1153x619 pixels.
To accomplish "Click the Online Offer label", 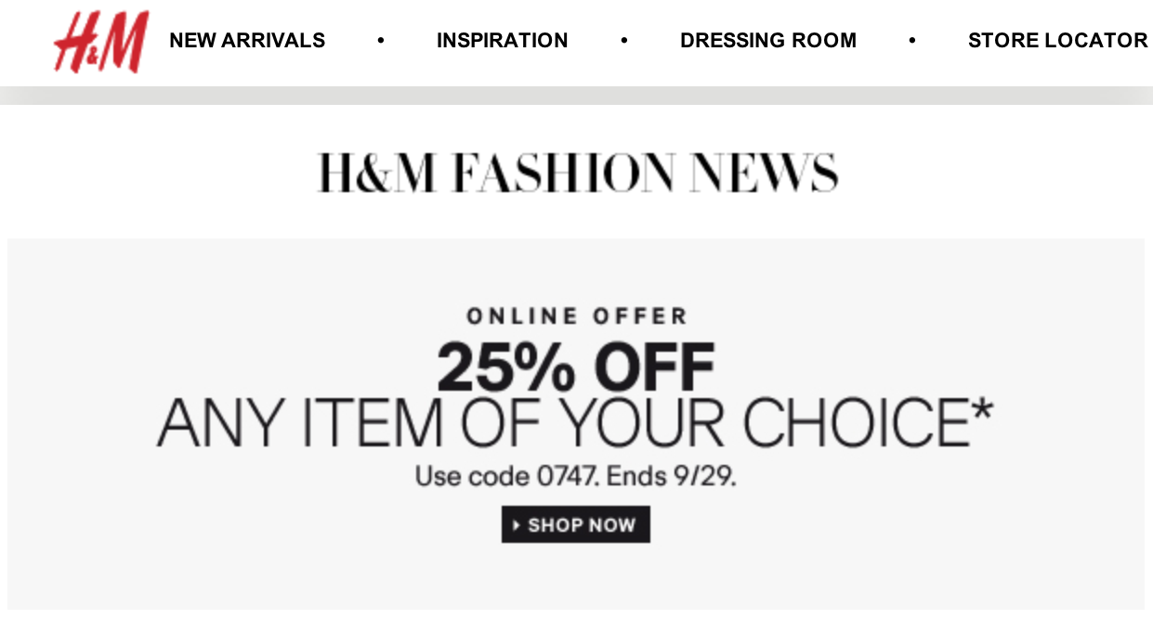I will (x=577, y=316).
